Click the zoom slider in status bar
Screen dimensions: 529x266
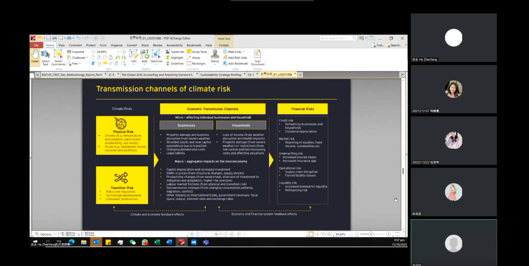(371, 234)
